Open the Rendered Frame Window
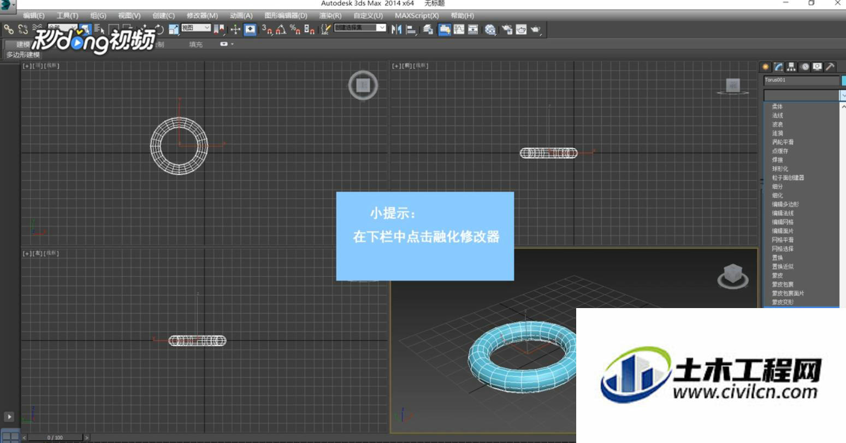The width and height of the screenshot is (846, 443). pos(521,29)
